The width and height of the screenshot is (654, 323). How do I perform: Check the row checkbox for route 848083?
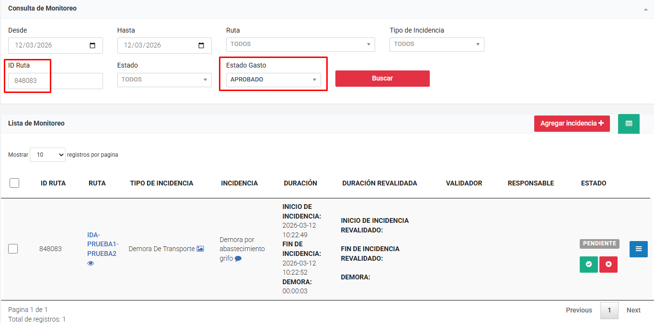tap(13, 249)
